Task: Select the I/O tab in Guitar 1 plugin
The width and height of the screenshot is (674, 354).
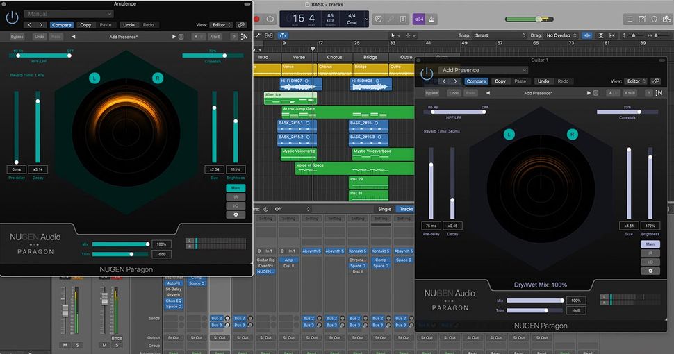Action: pyautogui.click(x=650, y=262)
